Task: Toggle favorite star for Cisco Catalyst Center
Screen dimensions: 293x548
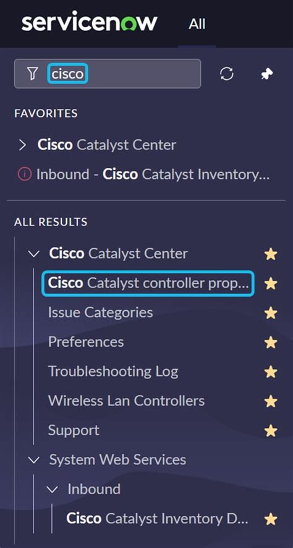Action: (271, 254)
